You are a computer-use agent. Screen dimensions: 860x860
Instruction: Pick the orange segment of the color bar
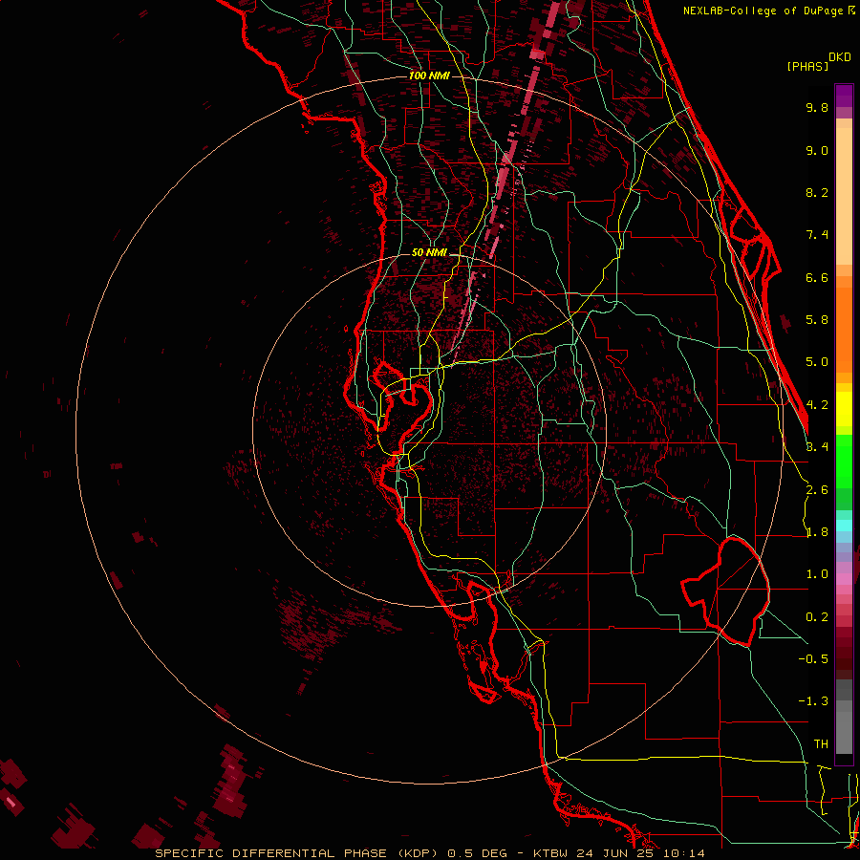click(844, 329)
